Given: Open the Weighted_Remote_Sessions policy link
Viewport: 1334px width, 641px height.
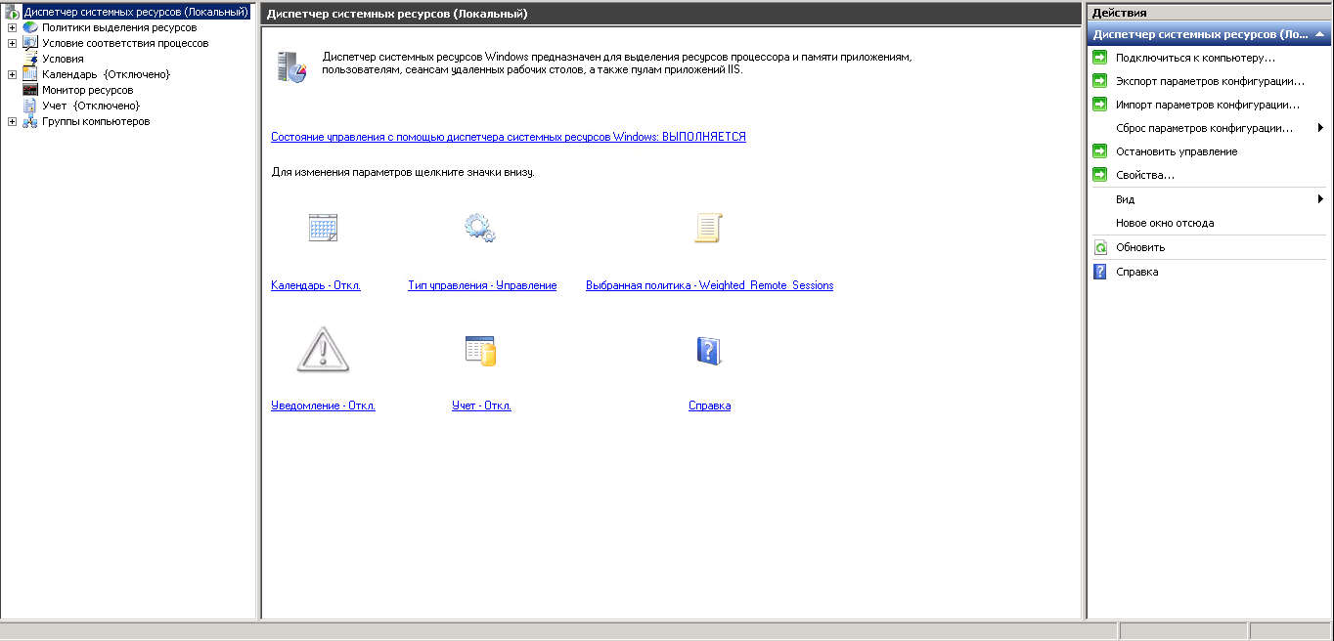Looking at the screenshot, I should [709, 285].
